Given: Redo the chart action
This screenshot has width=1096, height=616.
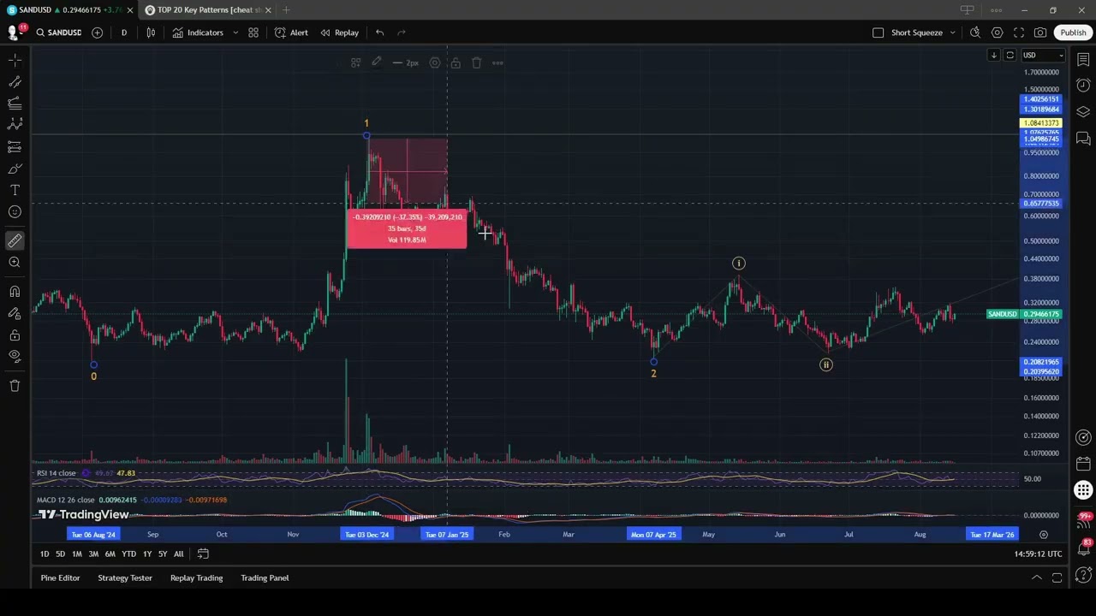Looking at the screenshot, I should (402, 33).
